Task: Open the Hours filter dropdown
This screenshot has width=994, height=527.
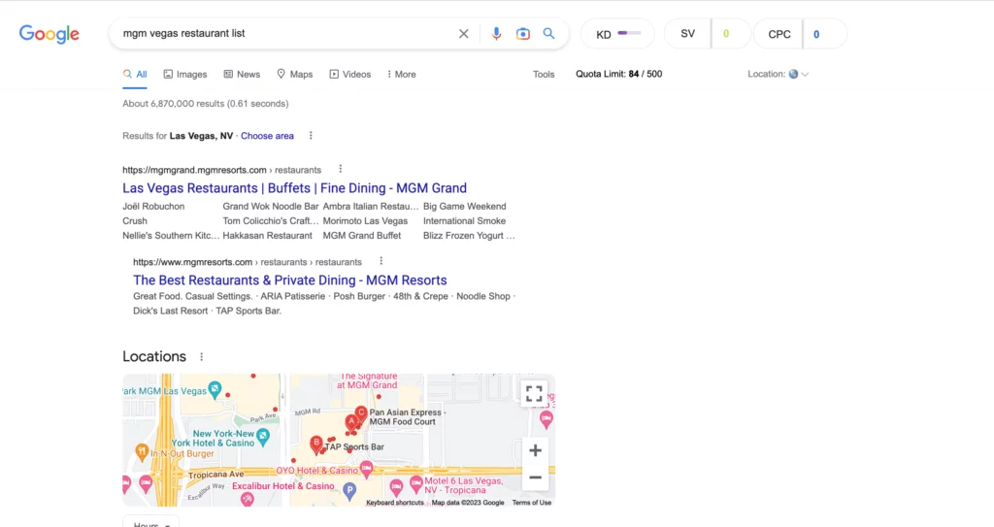Action: click(150, 522)
